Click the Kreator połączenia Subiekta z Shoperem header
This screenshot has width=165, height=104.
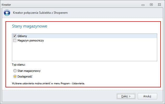click(x=40, y=13)
